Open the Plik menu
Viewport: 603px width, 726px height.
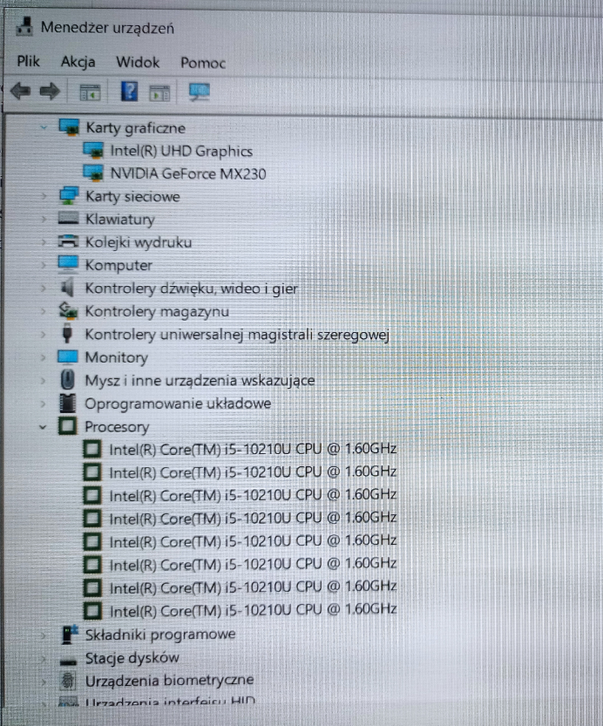[28, 61]
